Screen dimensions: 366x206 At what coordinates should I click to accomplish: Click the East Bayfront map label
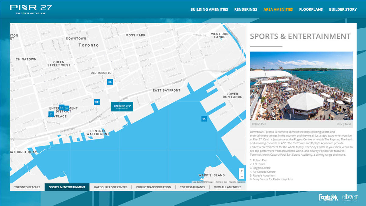167,90
